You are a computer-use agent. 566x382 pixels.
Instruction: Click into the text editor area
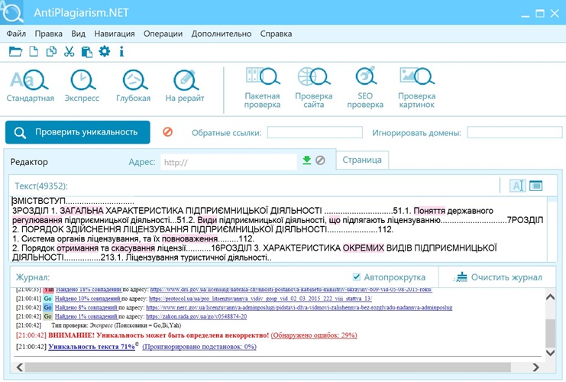pyautogui.click(x=278, y=229)
